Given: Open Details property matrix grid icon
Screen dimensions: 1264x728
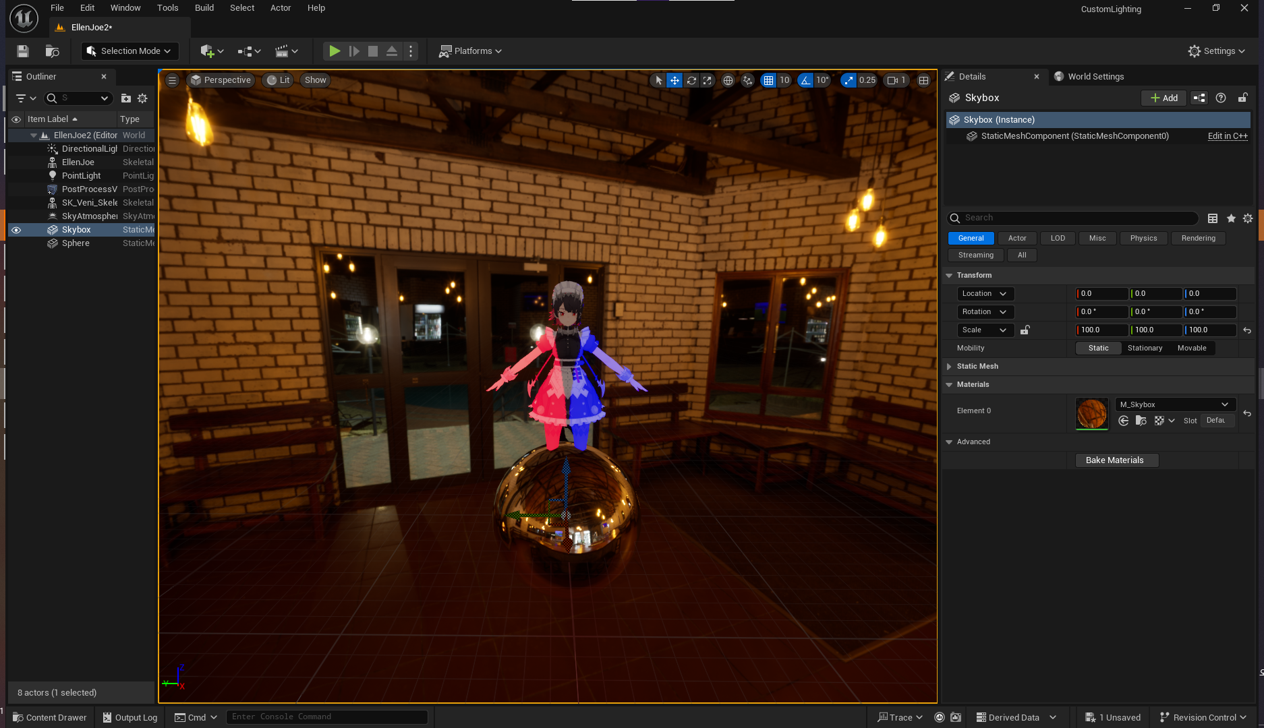Looking at the screenshot, I should tap(1213, 218).
